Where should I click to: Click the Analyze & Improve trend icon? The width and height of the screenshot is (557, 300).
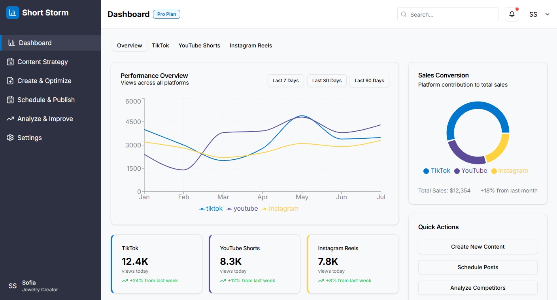pos(10,119)
